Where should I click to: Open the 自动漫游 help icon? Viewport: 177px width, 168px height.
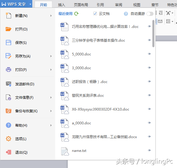[126, 14]
